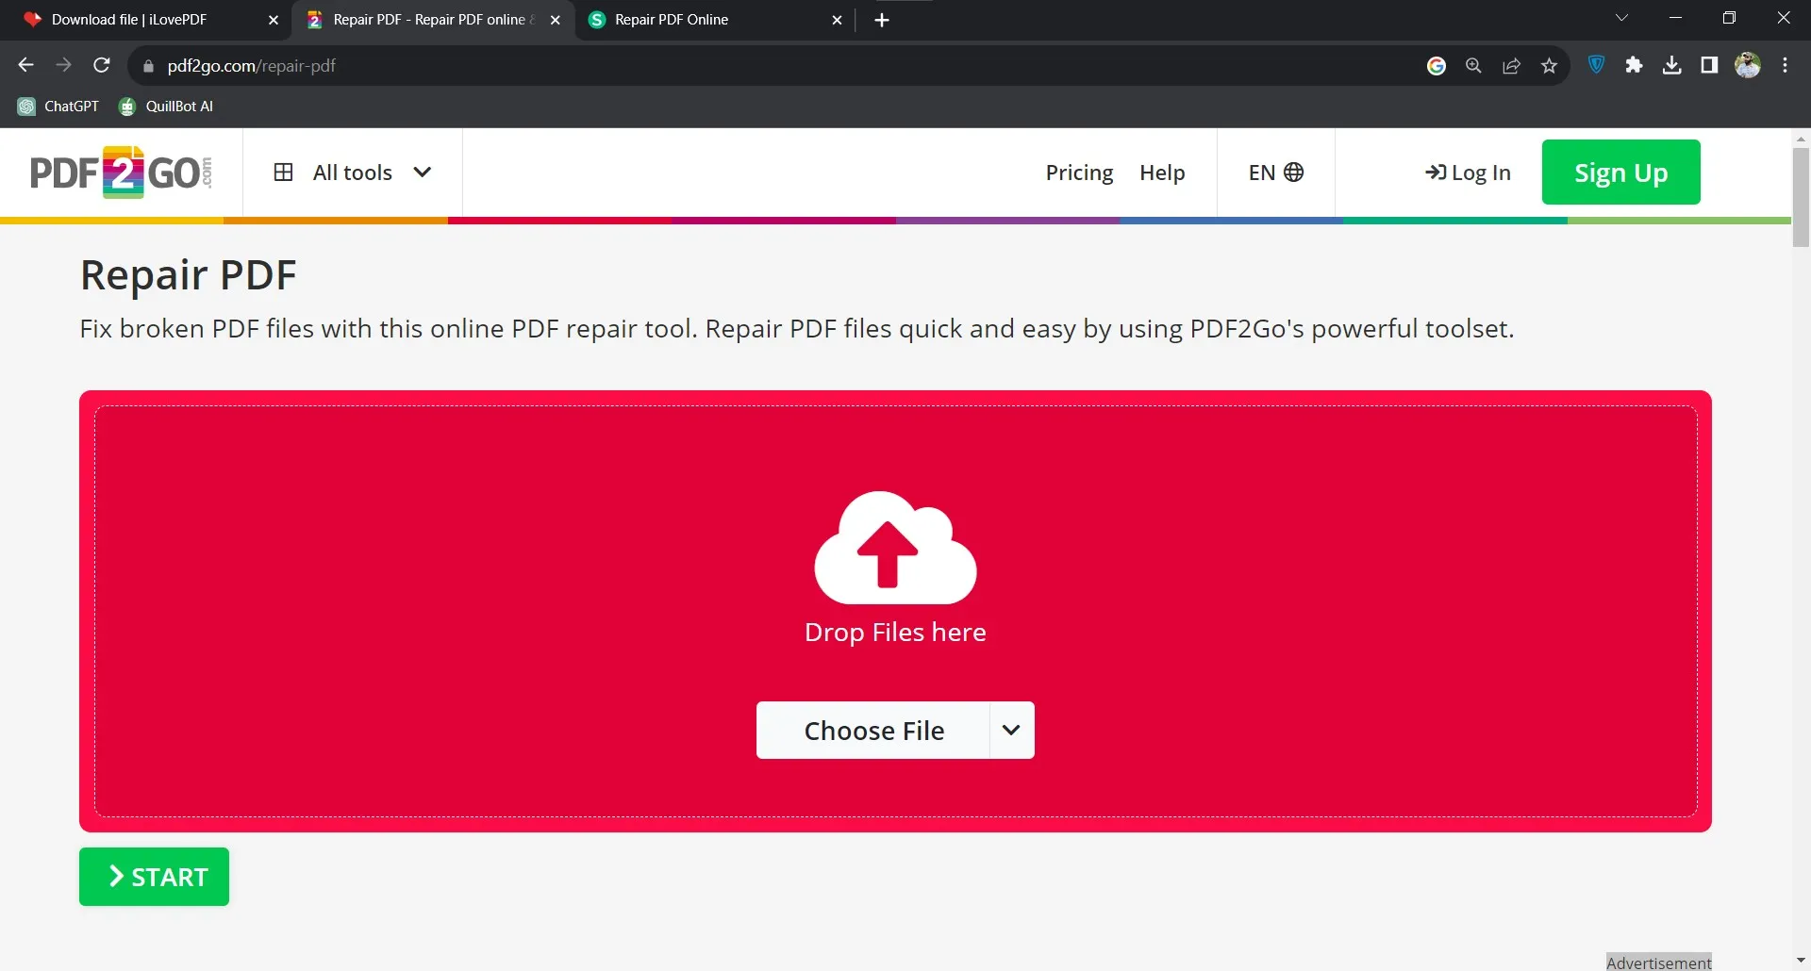1811x971 pixels.
Task: Click the Sign Up button
Action: (x=1620, y=173)
